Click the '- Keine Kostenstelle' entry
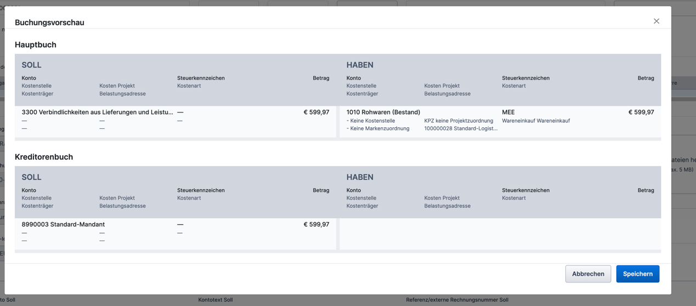The width and height of the screenshot is (696, 306). (370, 121)
